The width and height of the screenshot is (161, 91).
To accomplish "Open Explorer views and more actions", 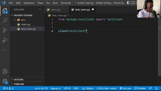I will click(40, 9).
